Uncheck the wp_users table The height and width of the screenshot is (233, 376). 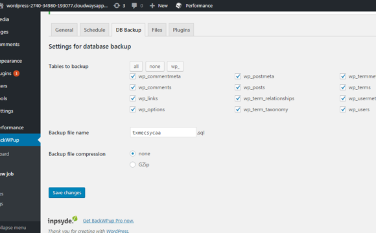pyautogui.click(x=343, y=109)
